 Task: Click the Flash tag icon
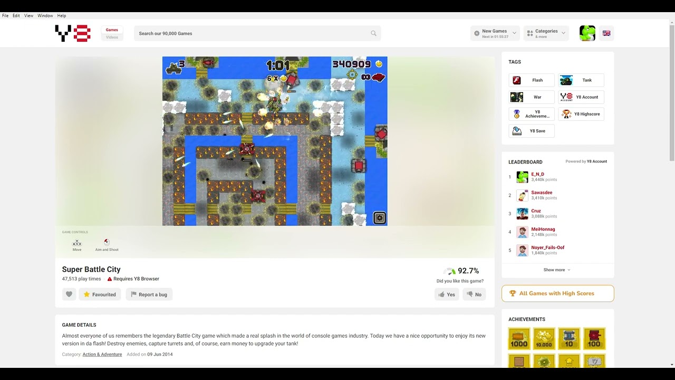pos(517,80)
